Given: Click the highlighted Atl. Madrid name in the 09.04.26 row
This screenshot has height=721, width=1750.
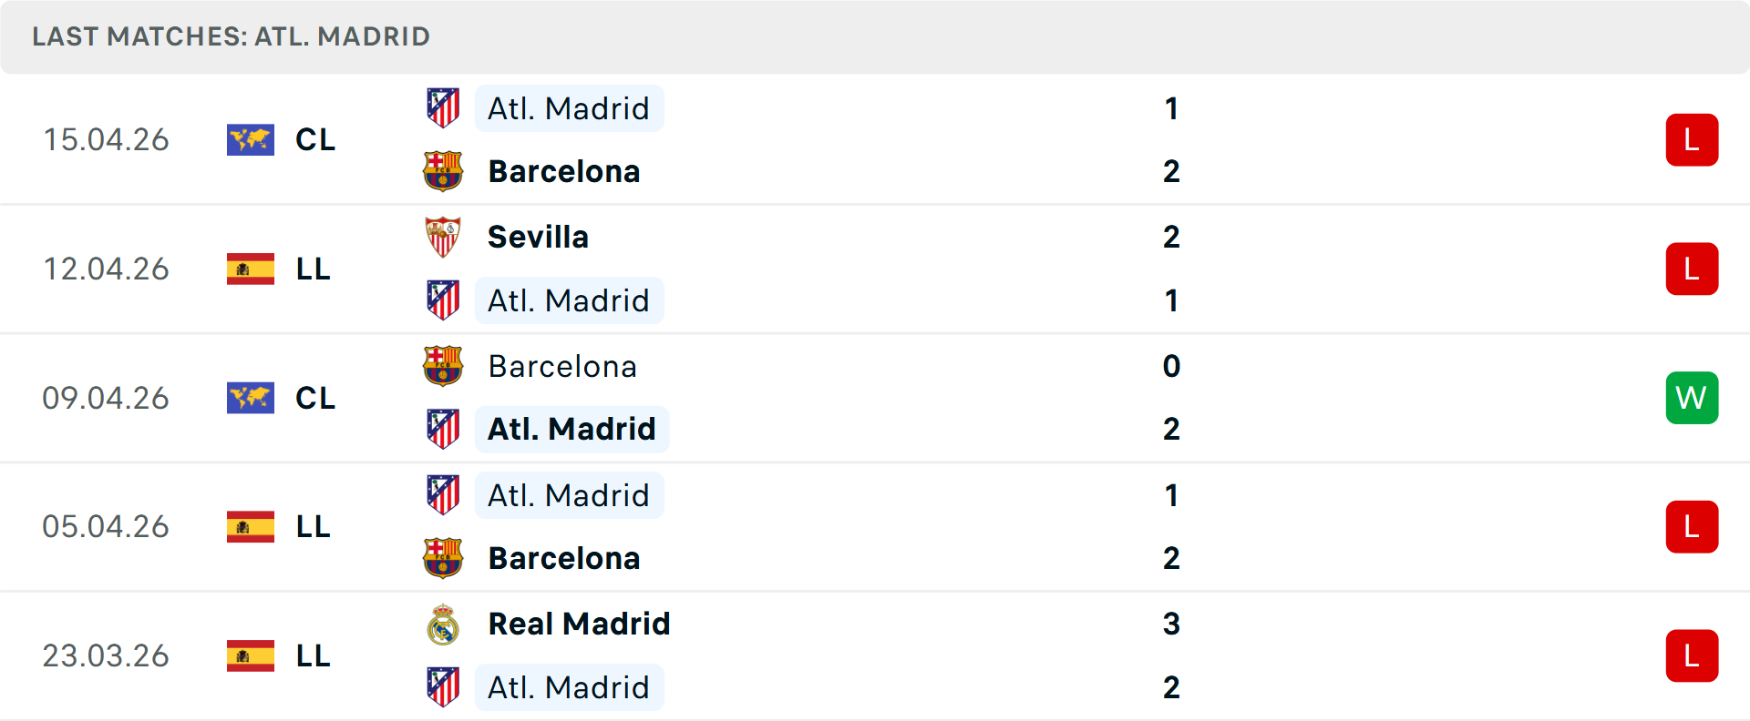Looking at the screenshot, I should 571,428.
